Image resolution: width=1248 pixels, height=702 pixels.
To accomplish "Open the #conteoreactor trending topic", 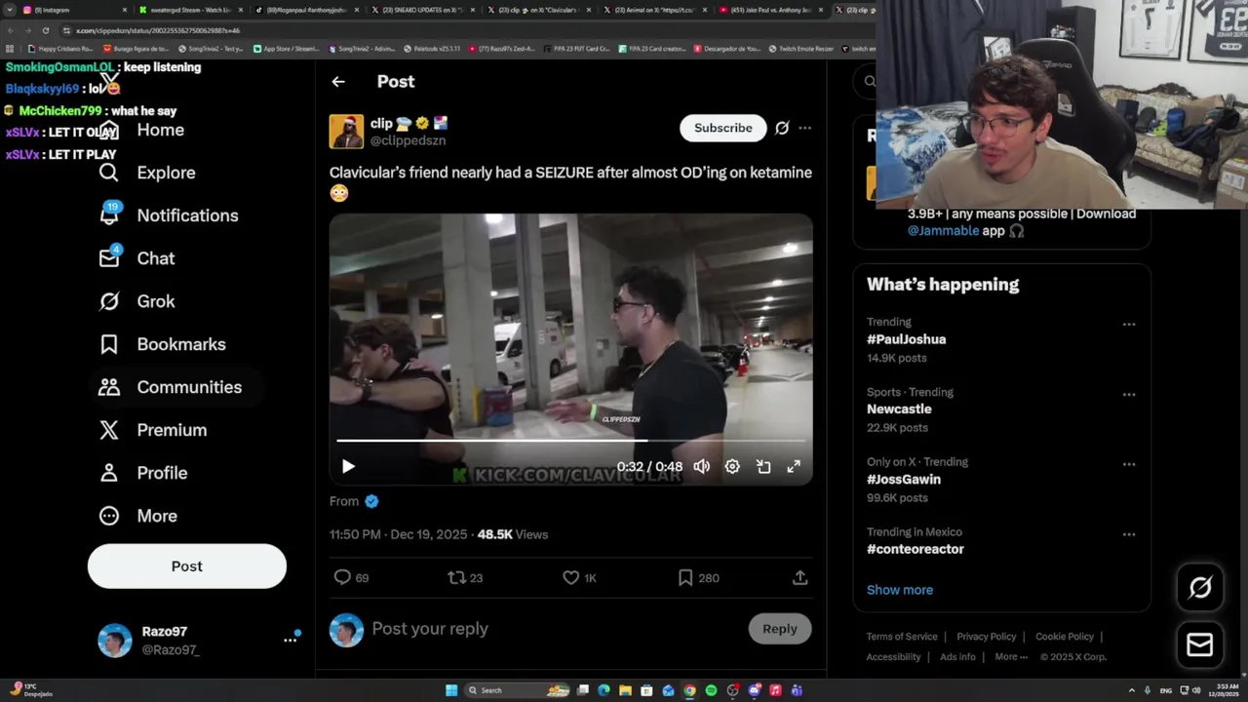I will point(916,549).
